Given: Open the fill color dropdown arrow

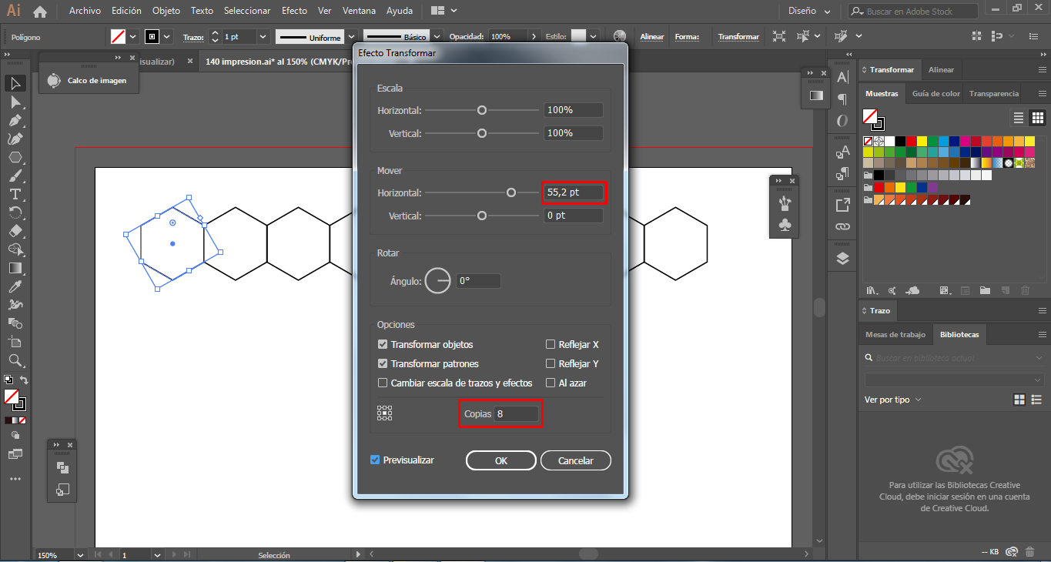Looking at the screenshot, I should [x=133, y=36].
